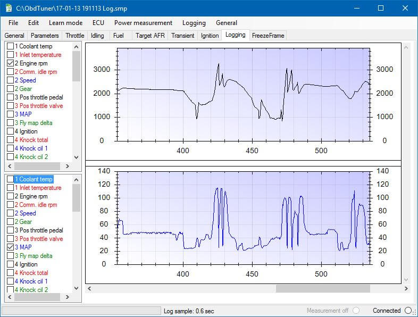Switch to the FreezeFrame tab
The width and height of the screenshot is (418, 317).
[268, 36]
